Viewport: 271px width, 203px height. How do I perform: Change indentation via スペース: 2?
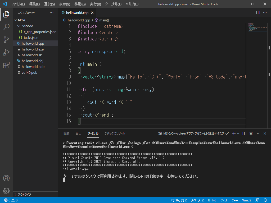197,200
